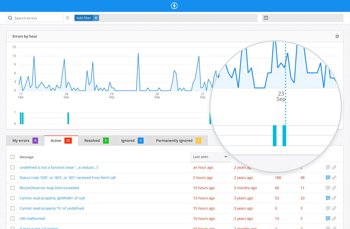Screen dimensions: 350x229
Task: Show the Permanently ignored tab
Action: coord(179,141)
